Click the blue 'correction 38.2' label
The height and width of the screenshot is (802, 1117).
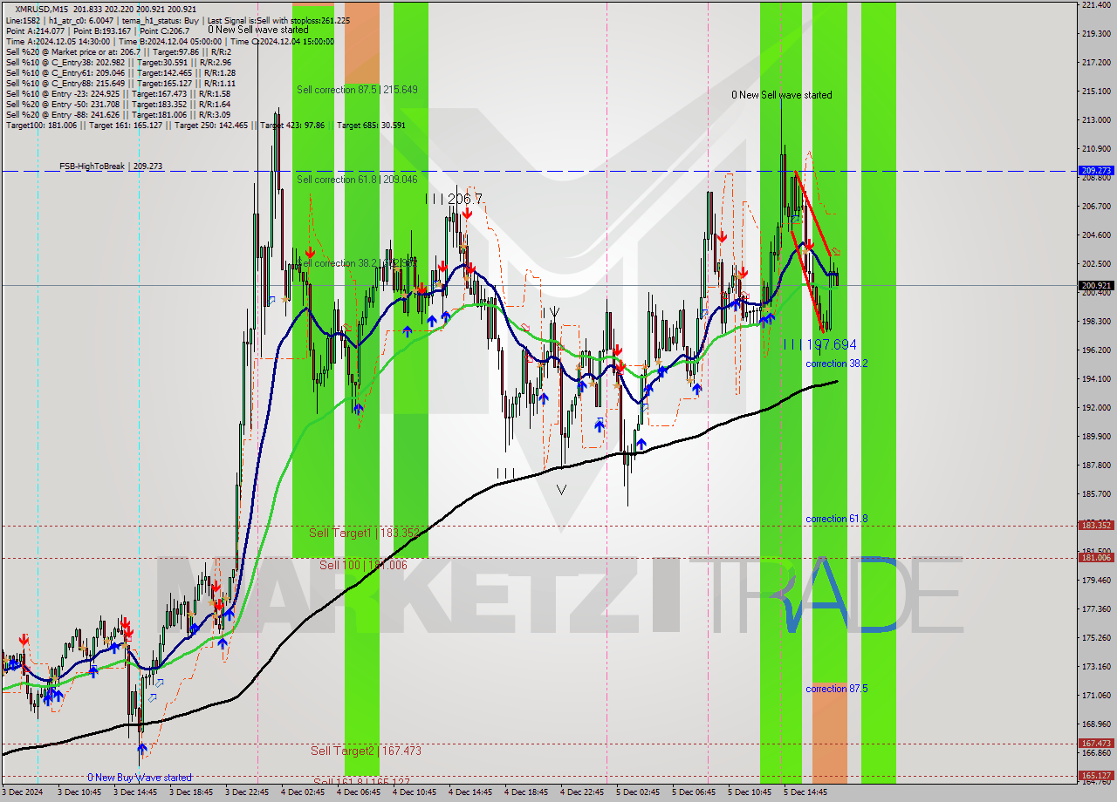click(x=836, y=364)
